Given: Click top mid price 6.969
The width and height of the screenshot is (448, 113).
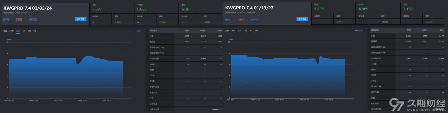Looking at the screenshot, I should [x=364, y=9].
